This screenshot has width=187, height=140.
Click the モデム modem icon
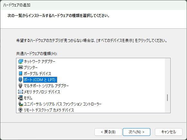click(20, 98)
